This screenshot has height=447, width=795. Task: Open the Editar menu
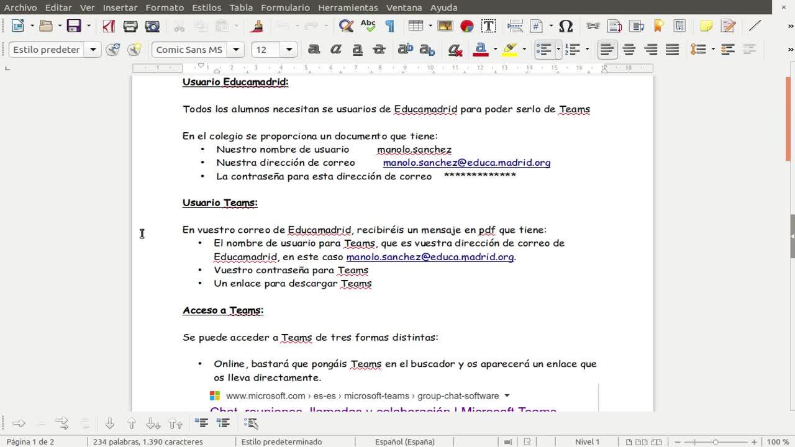click(x=58, y=7)
